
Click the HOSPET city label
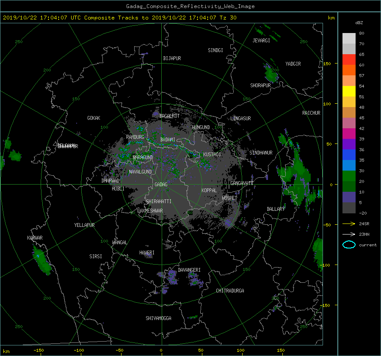click(x=229, y=198)
